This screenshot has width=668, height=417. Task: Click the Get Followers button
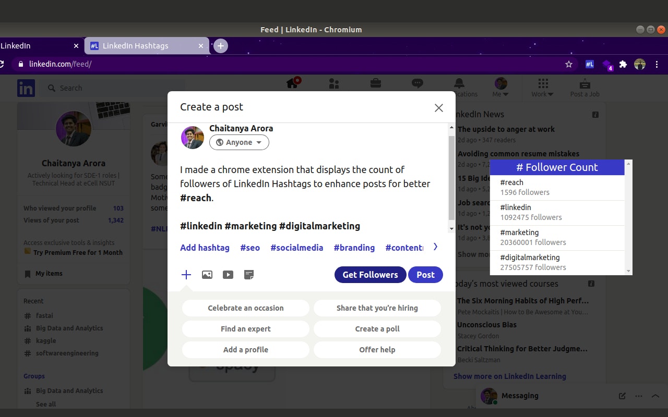(370, 275)
